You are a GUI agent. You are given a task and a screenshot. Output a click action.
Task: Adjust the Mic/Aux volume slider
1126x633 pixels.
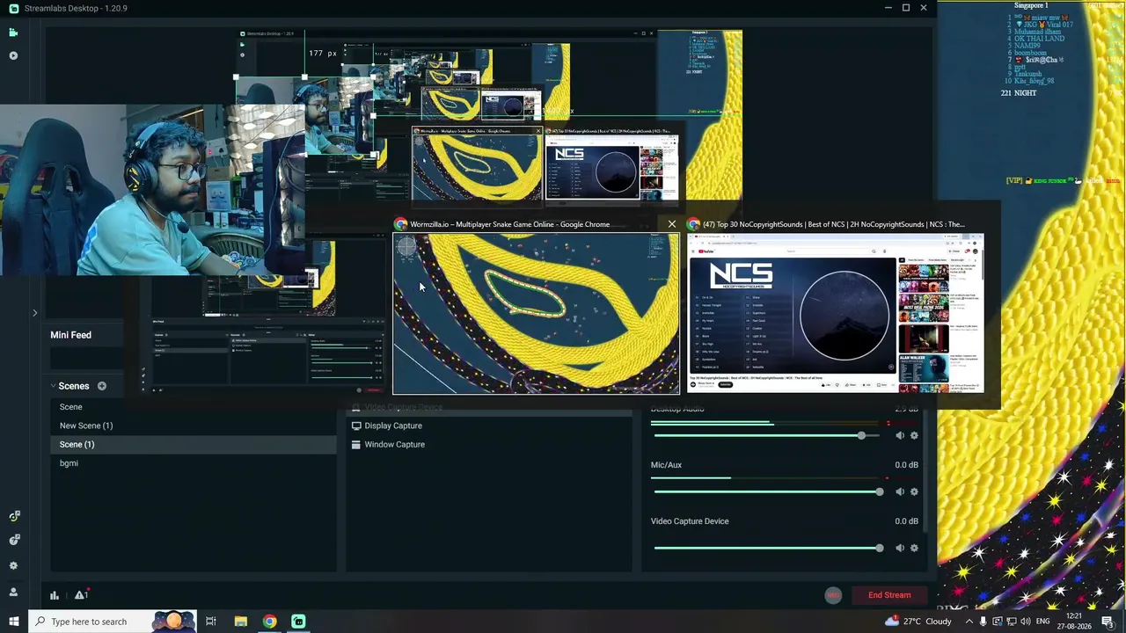(767, 492)
